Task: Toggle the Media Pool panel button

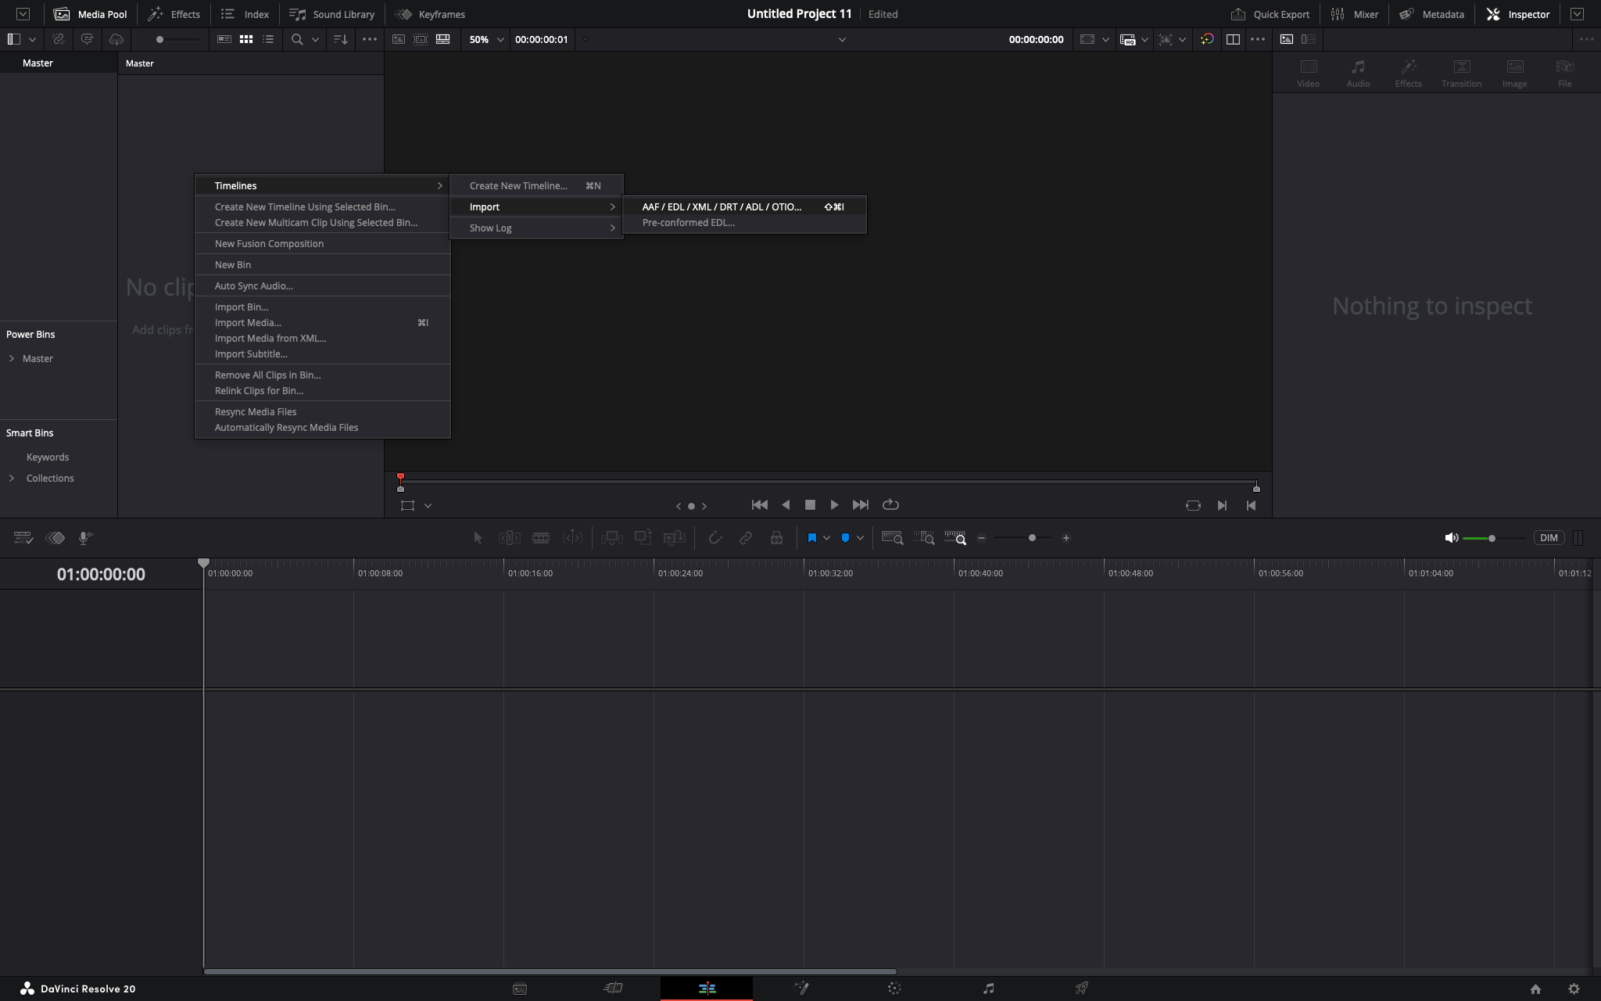Action: point(90,14)
